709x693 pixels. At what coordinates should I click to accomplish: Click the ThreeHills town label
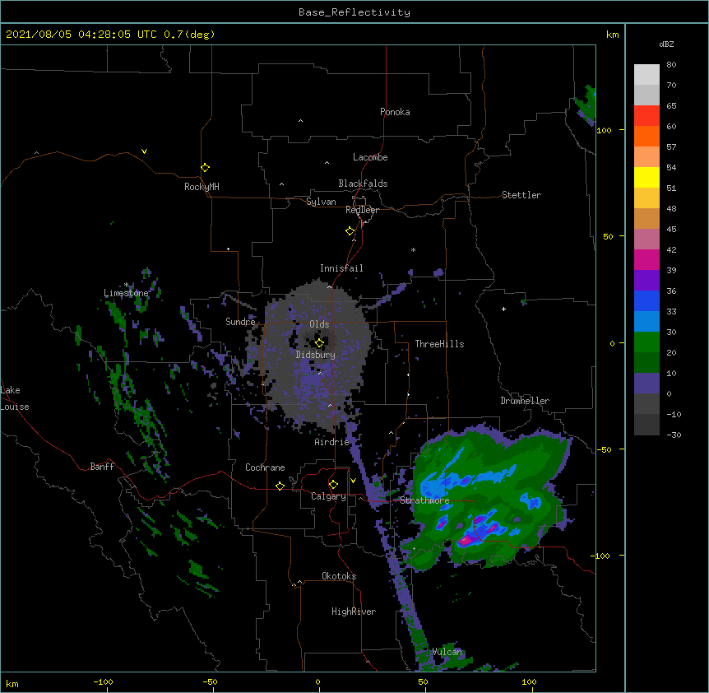tap(439, 344)
